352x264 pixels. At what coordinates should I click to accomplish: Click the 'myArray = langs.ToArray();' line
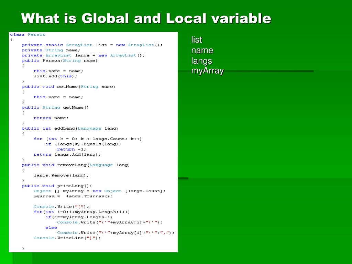pyautogui.click(x=73, y=196)
